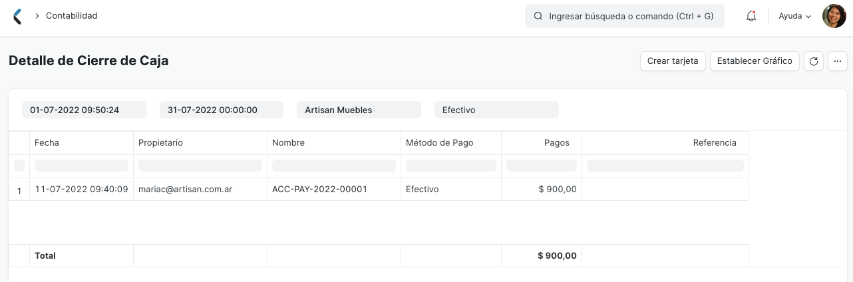Select the ACC-PAY-2022-00001 row cell

click(x=320, y=190)
